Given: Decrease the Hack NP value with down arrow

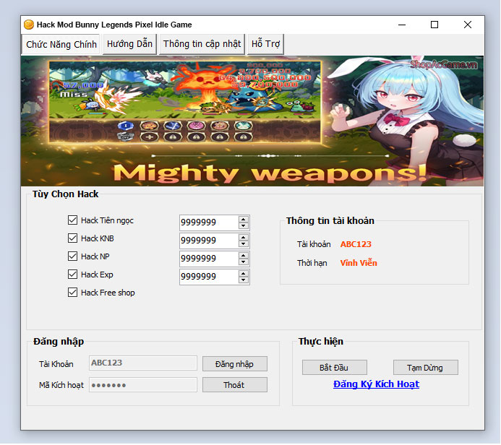Looking at the screenshot, I should click(244, 262).
